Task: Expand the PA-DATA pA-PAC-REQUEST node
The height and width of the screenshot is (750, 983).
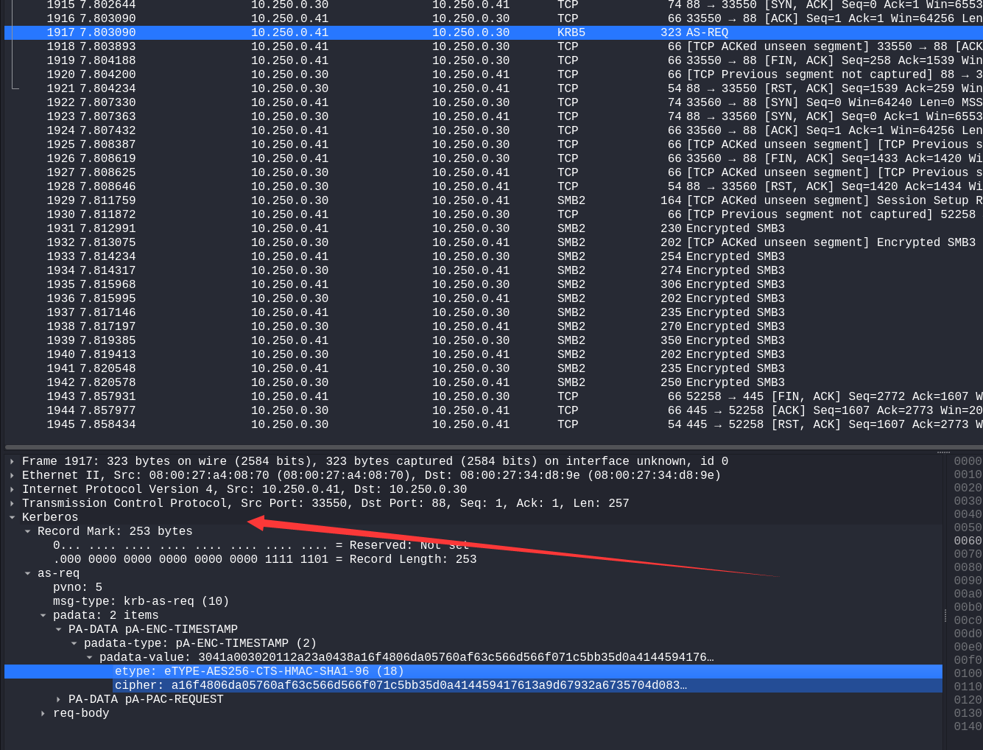Action: tap(59, 699)
